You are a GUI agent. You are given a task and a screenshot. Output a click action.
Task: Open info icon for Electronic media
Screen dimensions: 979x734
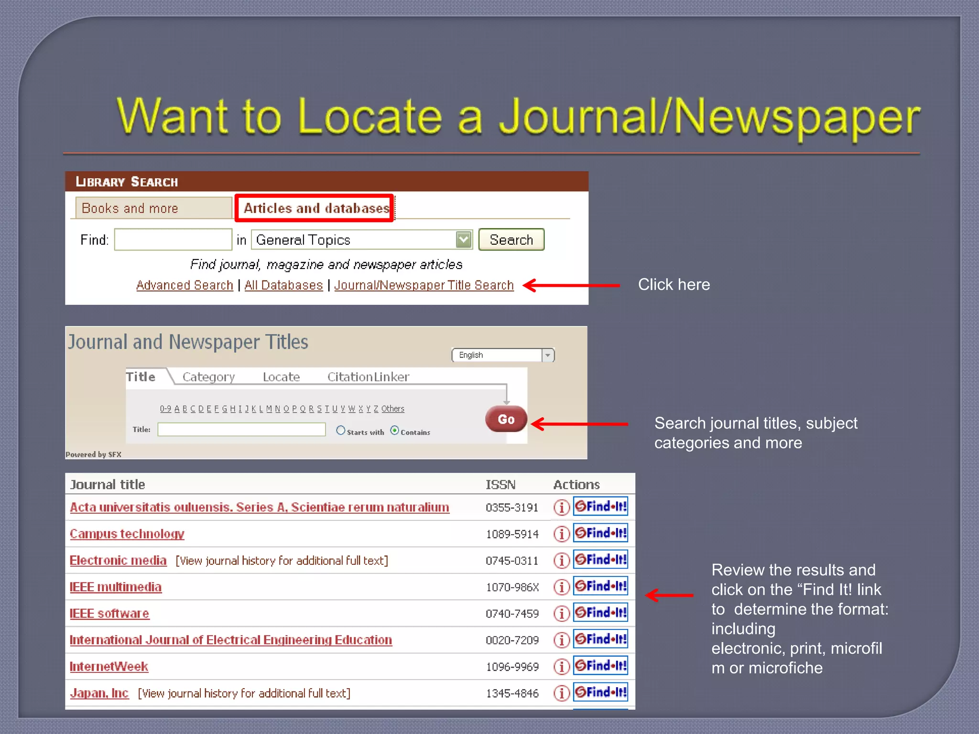[562, 560]
